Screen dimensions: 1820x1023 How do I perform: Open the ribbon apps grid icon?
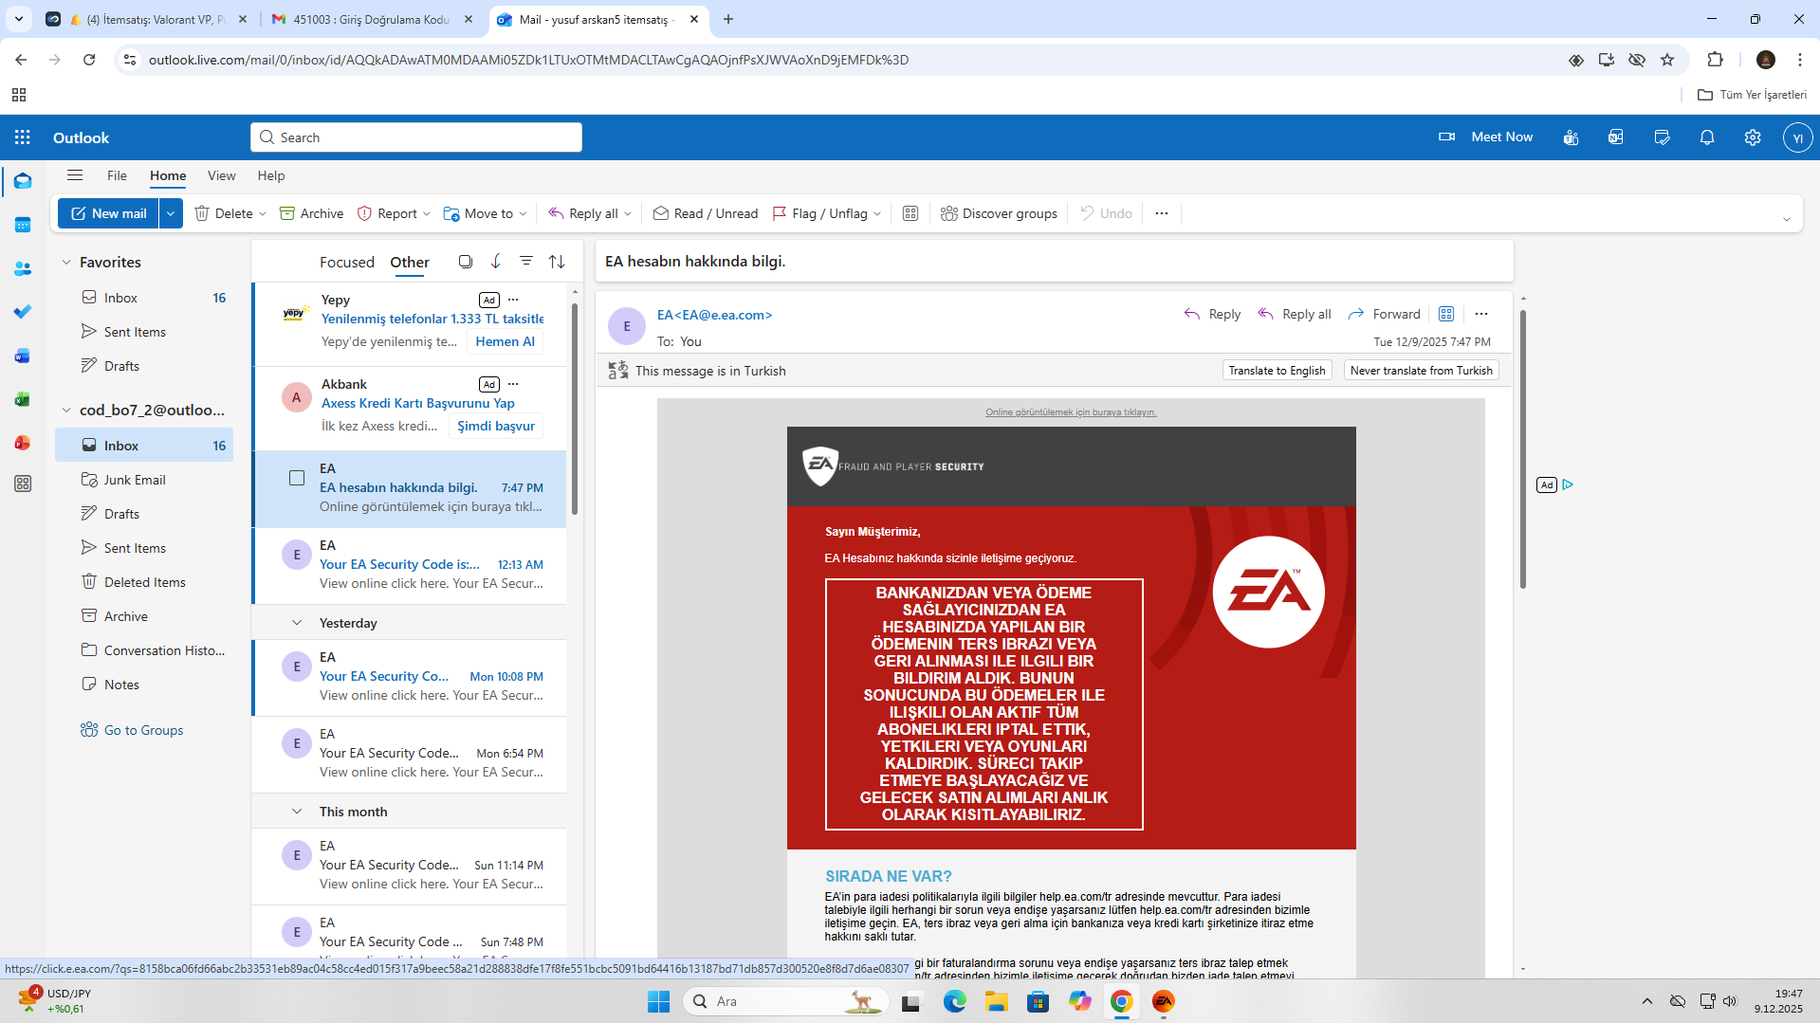pos(910,213)
